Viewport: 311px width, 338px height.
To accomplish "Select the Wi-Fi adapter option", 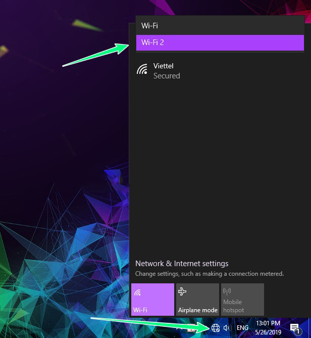I will click(x=220, y=26).
